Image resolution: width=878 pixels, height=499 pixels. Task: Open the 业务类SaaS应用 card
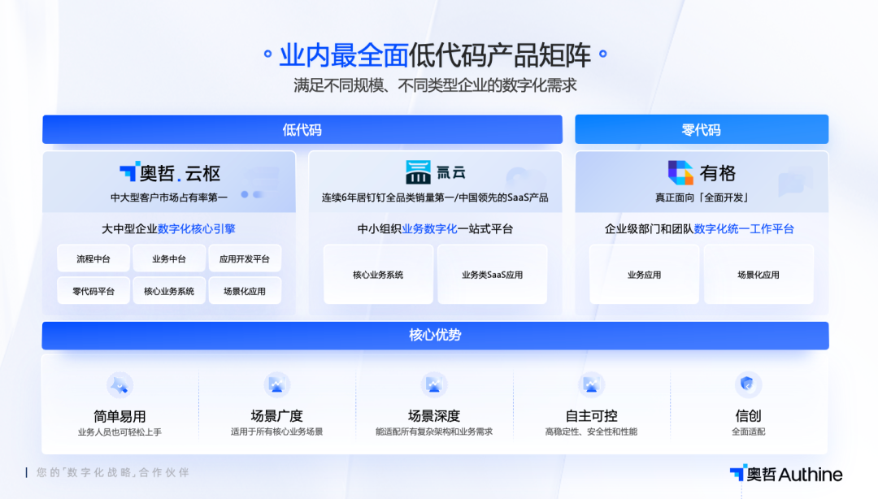coord(492,275)
